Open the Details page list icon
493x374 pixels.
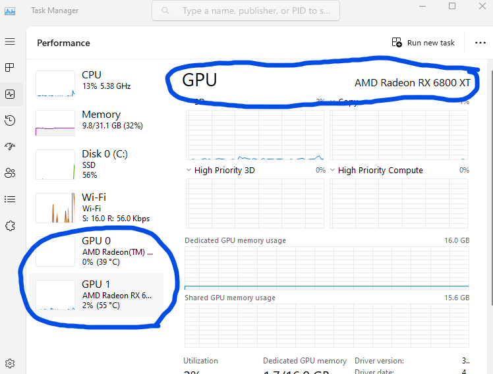pos(10,199)
